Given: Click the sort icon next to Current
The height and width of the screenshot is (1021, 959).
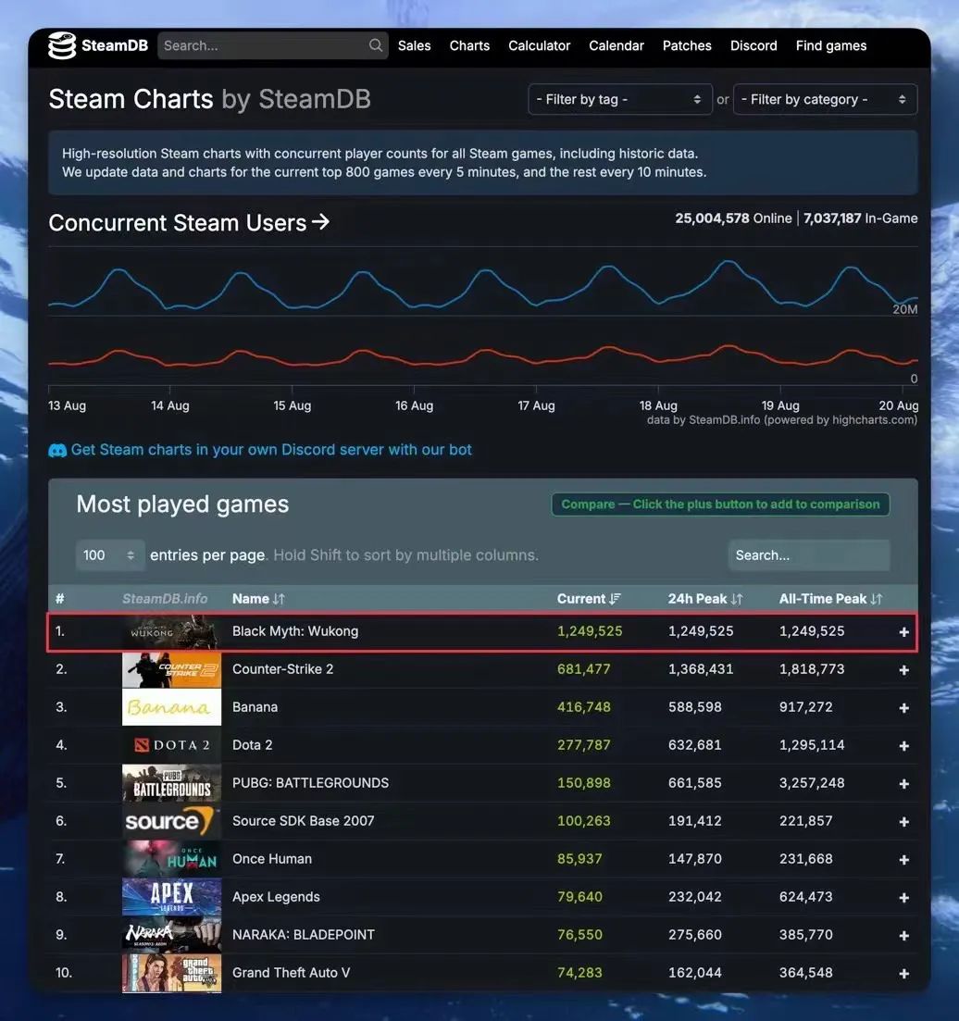Looking at the screenshot, I should [x=616, y=599].
